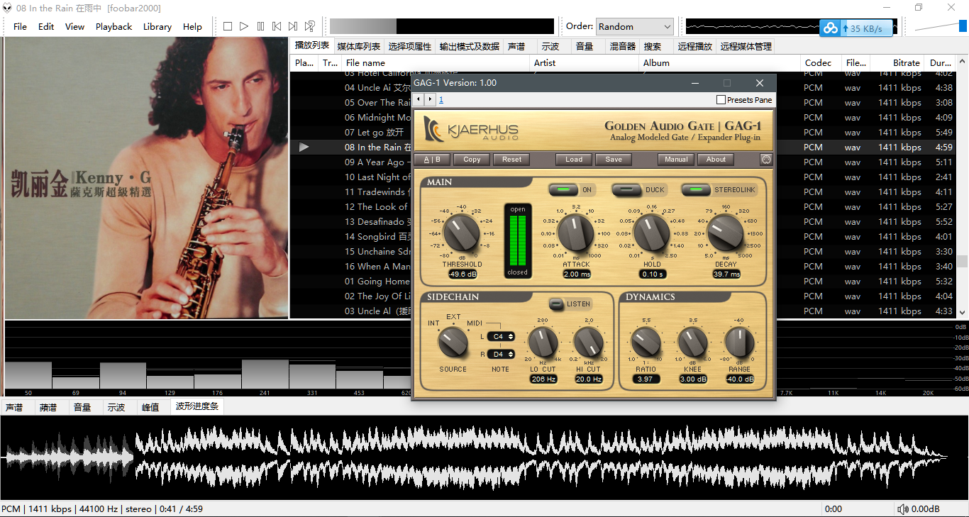Viewport: 969px width, 517px height.
Task: Switch to the 混音器 tab
Action: tap(622, 47)
